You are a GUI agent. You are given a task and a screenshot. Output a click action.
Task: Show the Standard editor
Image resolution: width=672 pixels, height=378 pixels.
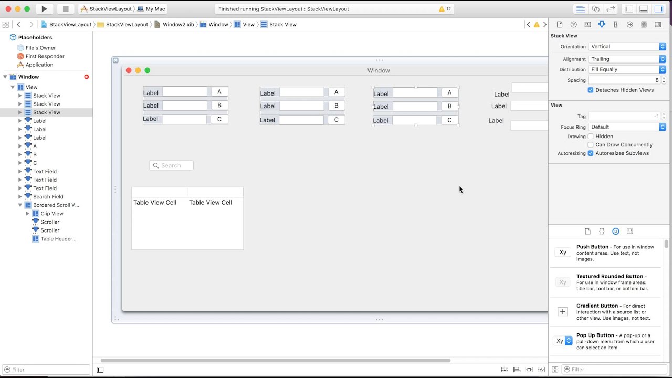581,9
